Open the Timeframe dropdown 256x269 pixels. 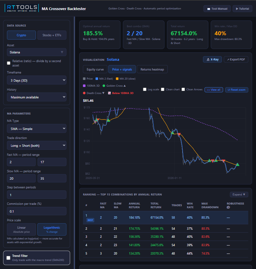click(37, 80)
